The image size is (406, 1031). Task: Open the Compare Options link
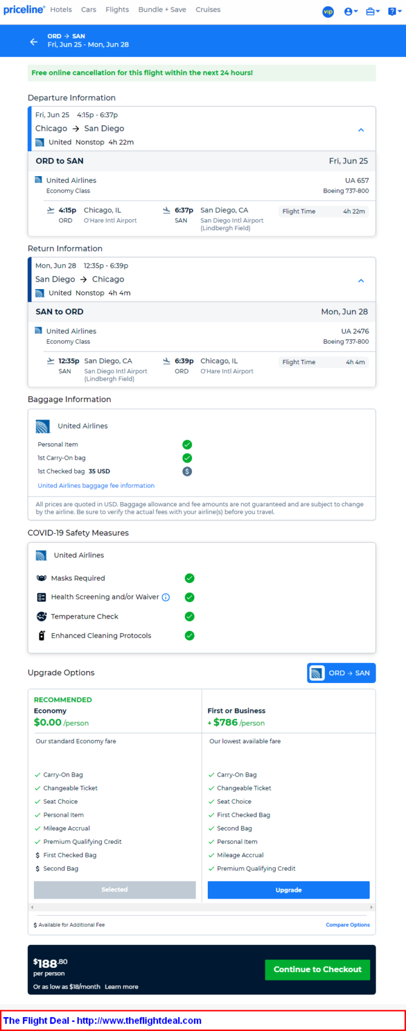[x=348, y=925]
